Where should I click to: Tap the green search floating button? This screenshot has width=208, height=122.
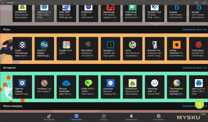click(199, 104)
